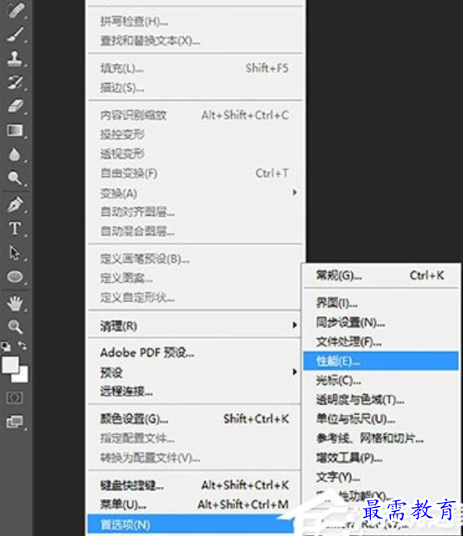Choose 指定配置文件 menu entry

click(x=195, y=438)
